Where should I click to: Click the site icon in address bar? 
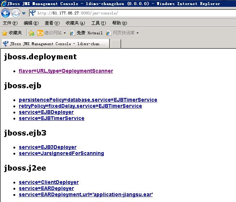[x=33, y=13]
